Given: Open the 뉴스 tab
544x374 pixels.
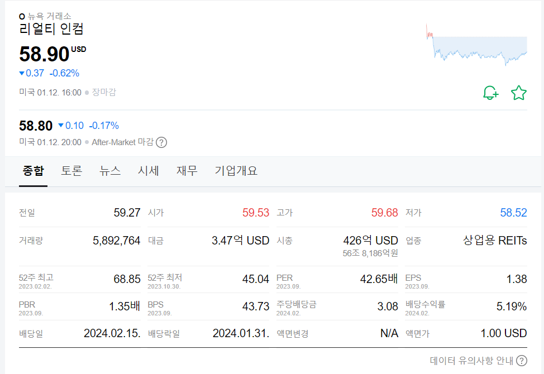Looking at the screenshot, I should pos(110,171).
